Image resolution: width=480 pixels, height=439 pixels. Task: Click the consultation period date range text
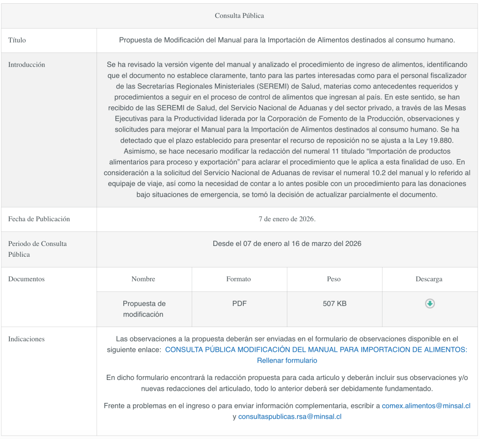[287, 244]
